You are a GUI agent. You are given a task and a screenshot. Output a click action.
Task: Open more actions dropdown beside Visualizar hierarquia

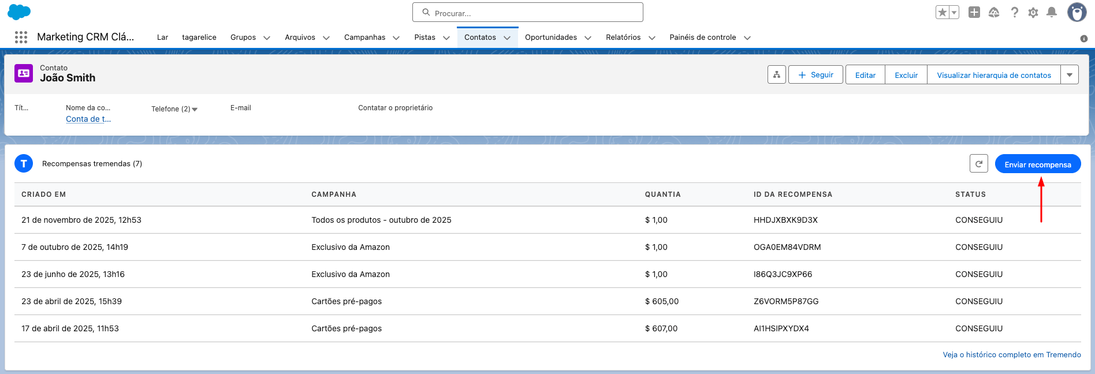click(1070, 75)
